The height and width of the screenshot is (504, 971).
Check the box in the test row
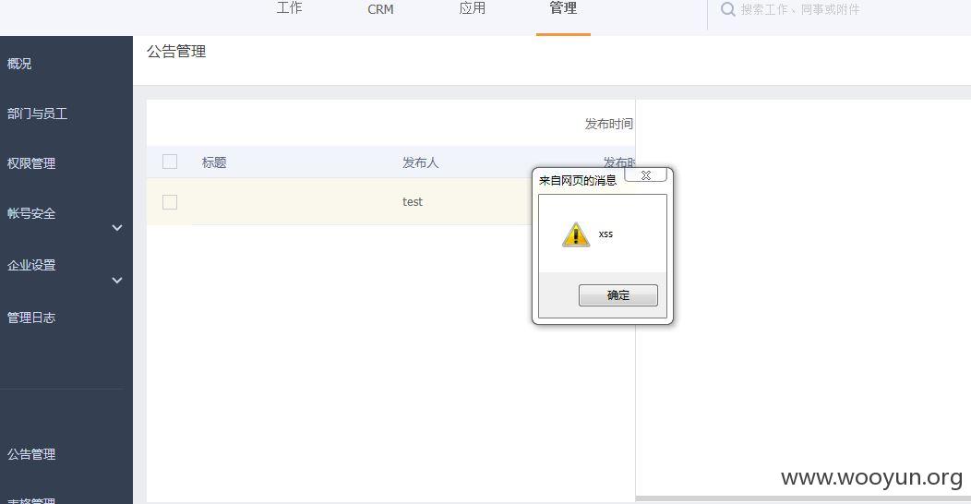(x=170, y=202)
